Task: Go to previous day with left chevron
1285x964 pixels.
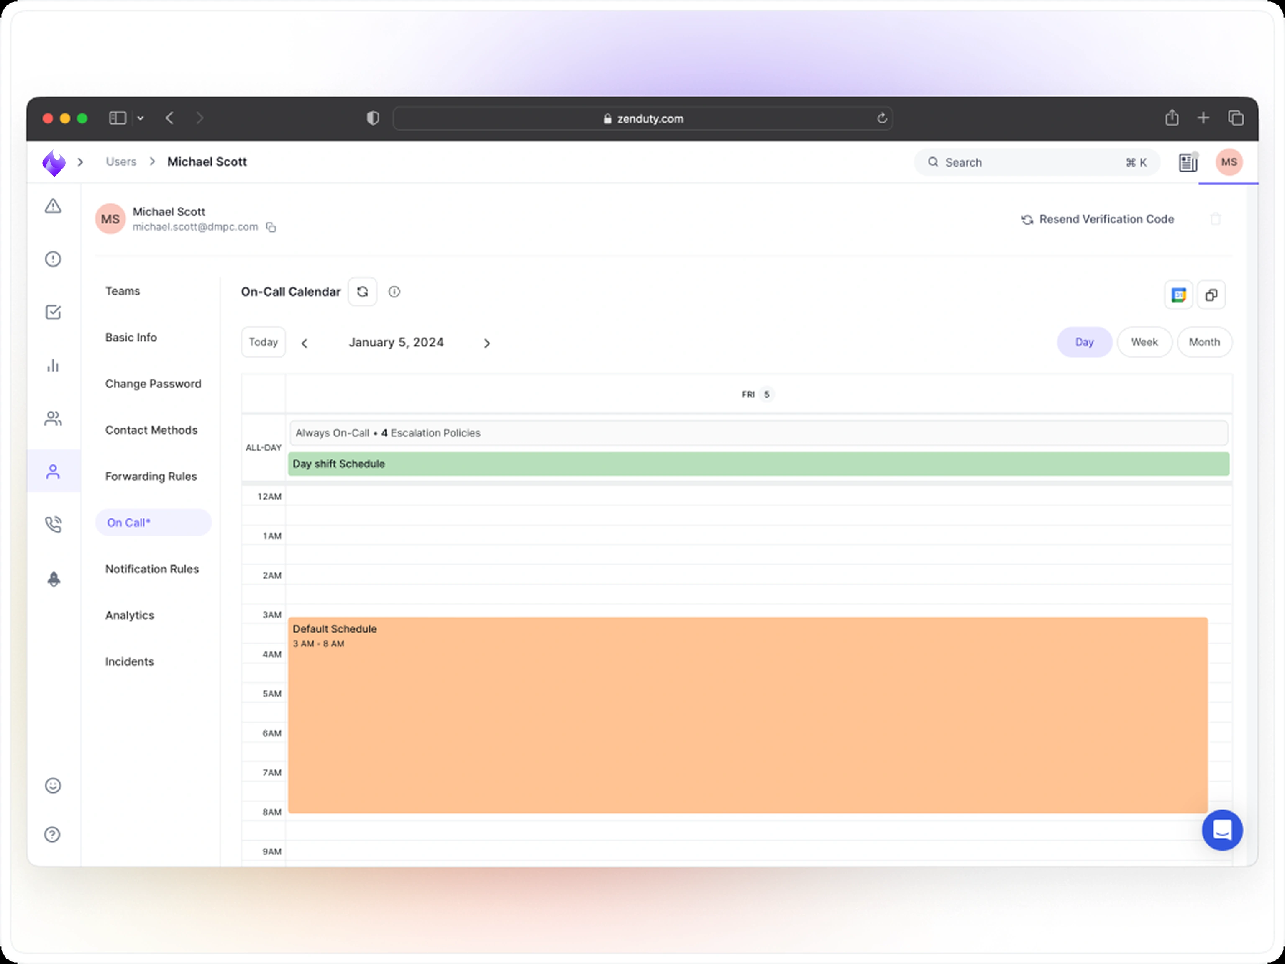Action: coord(305,344)
